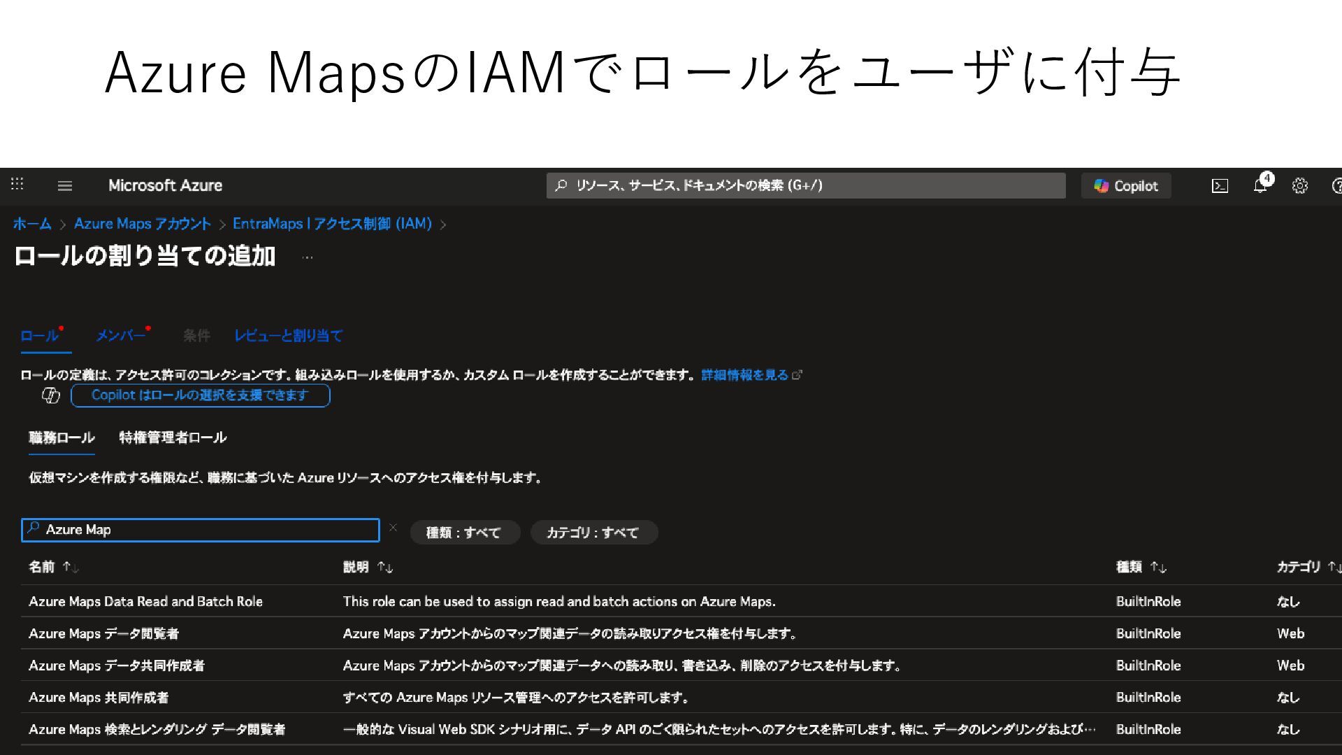Screen dimensions: 1342x755
Task: Click the ellipsis next to page title
Action: (308, 257)
